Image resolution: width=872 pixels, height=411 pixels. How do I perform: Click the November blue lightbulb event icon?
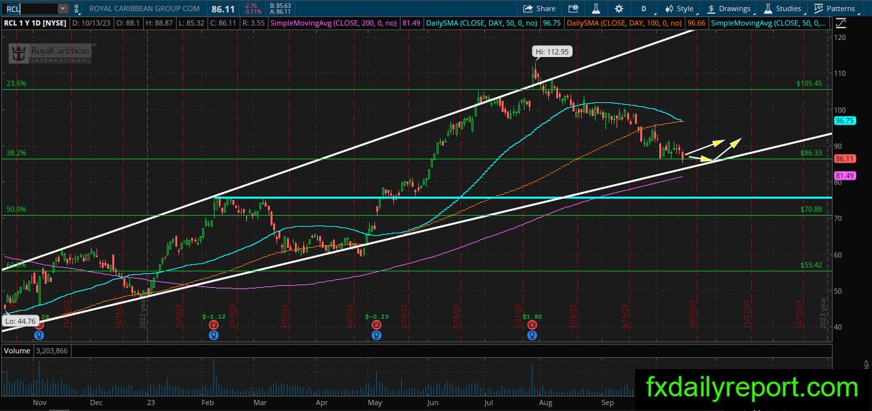tap(39, 335)
